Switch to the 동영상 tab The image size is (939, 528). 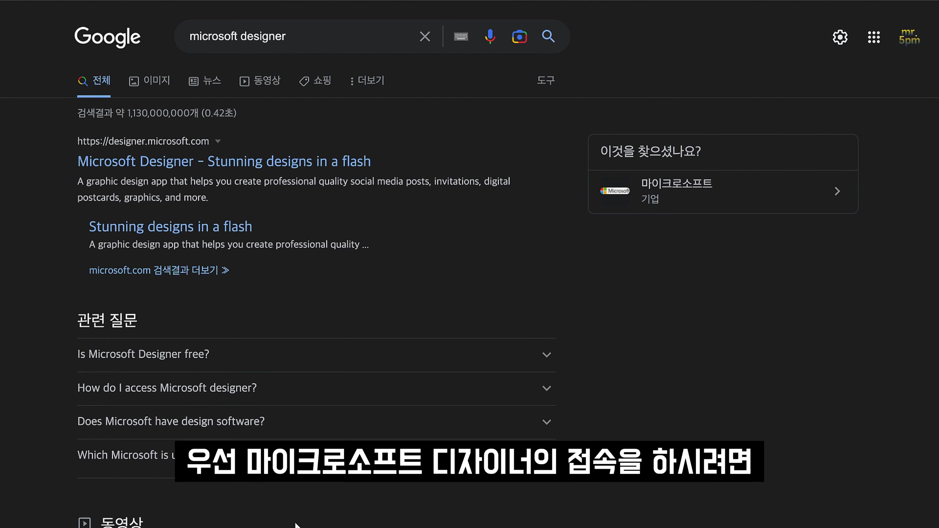260,81
